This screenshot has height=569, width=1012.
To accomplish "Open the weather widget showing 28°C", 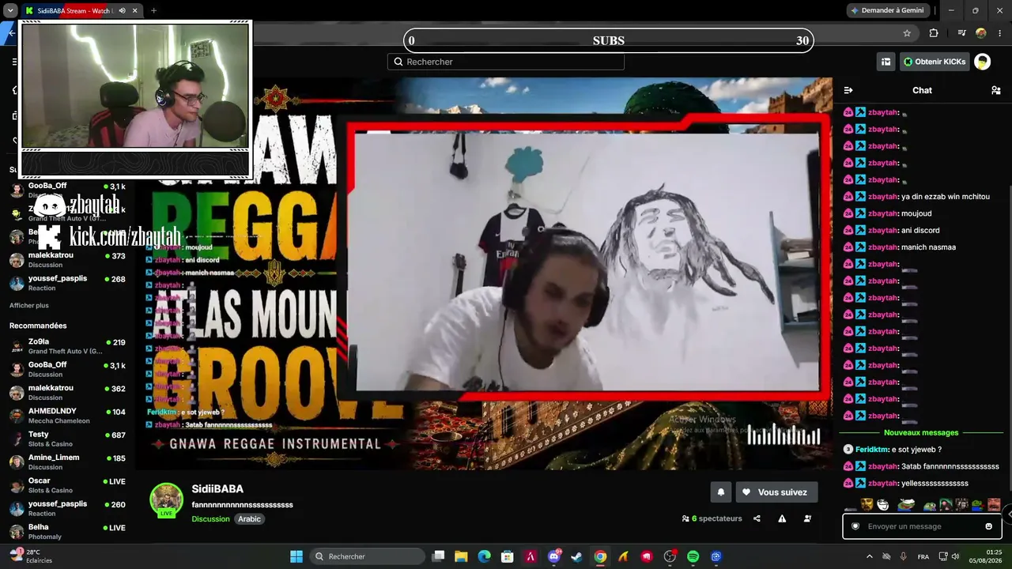I will [x=32, y=556].
